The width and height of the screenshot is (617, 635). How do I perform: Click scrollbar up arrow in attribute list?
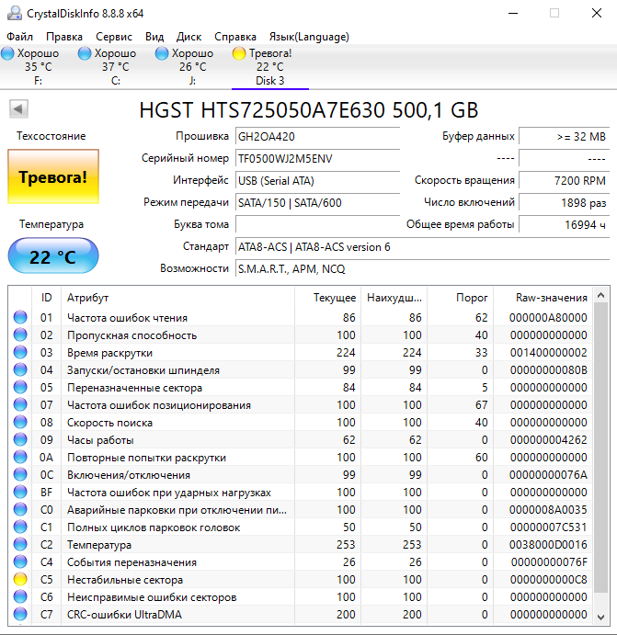click(x=600, y=295)
